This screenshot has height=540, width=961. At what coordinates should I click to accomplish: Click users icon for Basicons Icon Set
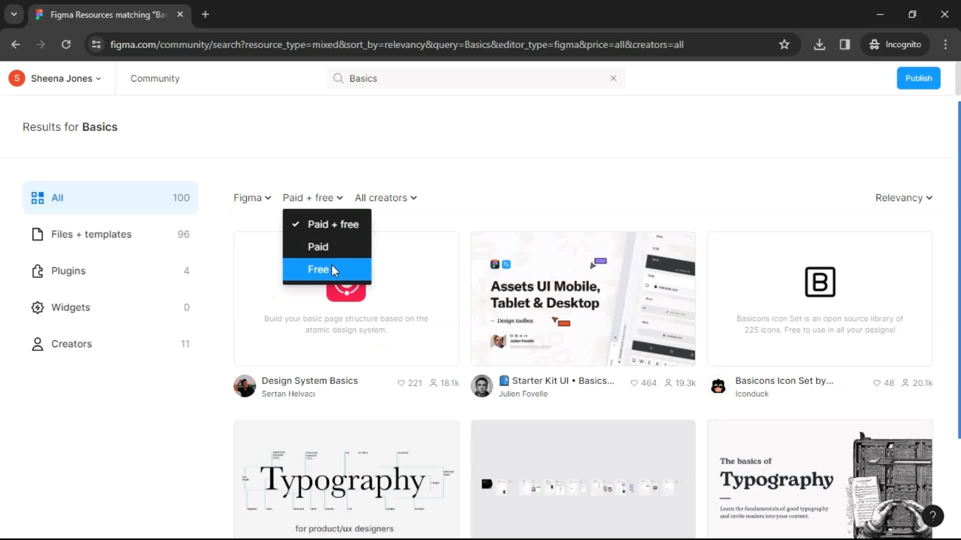[x=905, y=383]
